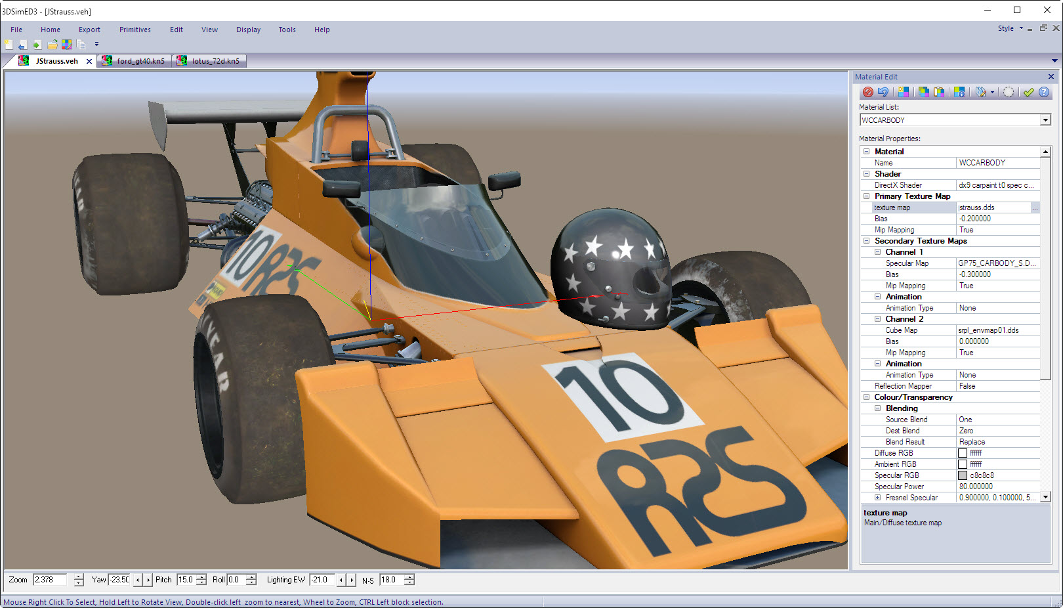The height and width of the screenshot is (608, 1063).
Task: Click the Source Blend value One
Action: tap(997, 420)
